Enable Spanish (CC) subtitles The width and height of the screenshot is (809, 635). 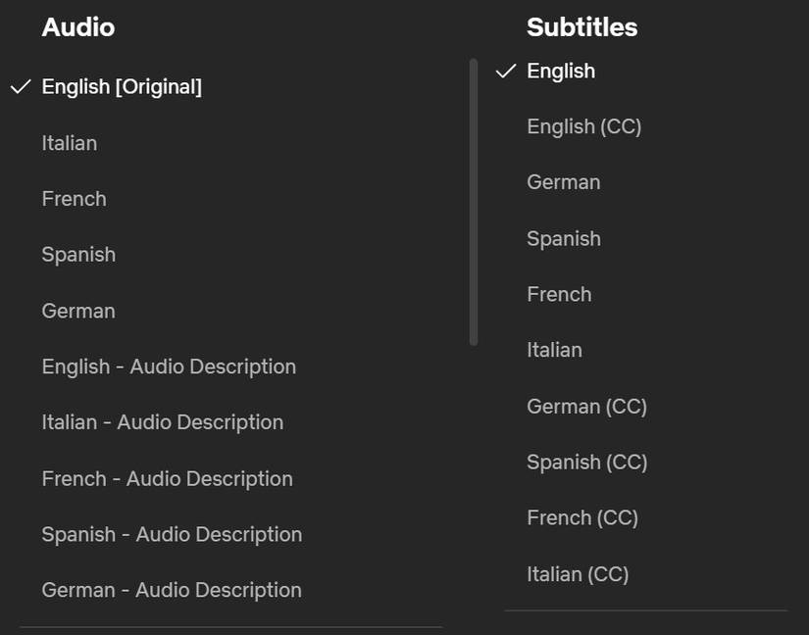click(587, 462)
